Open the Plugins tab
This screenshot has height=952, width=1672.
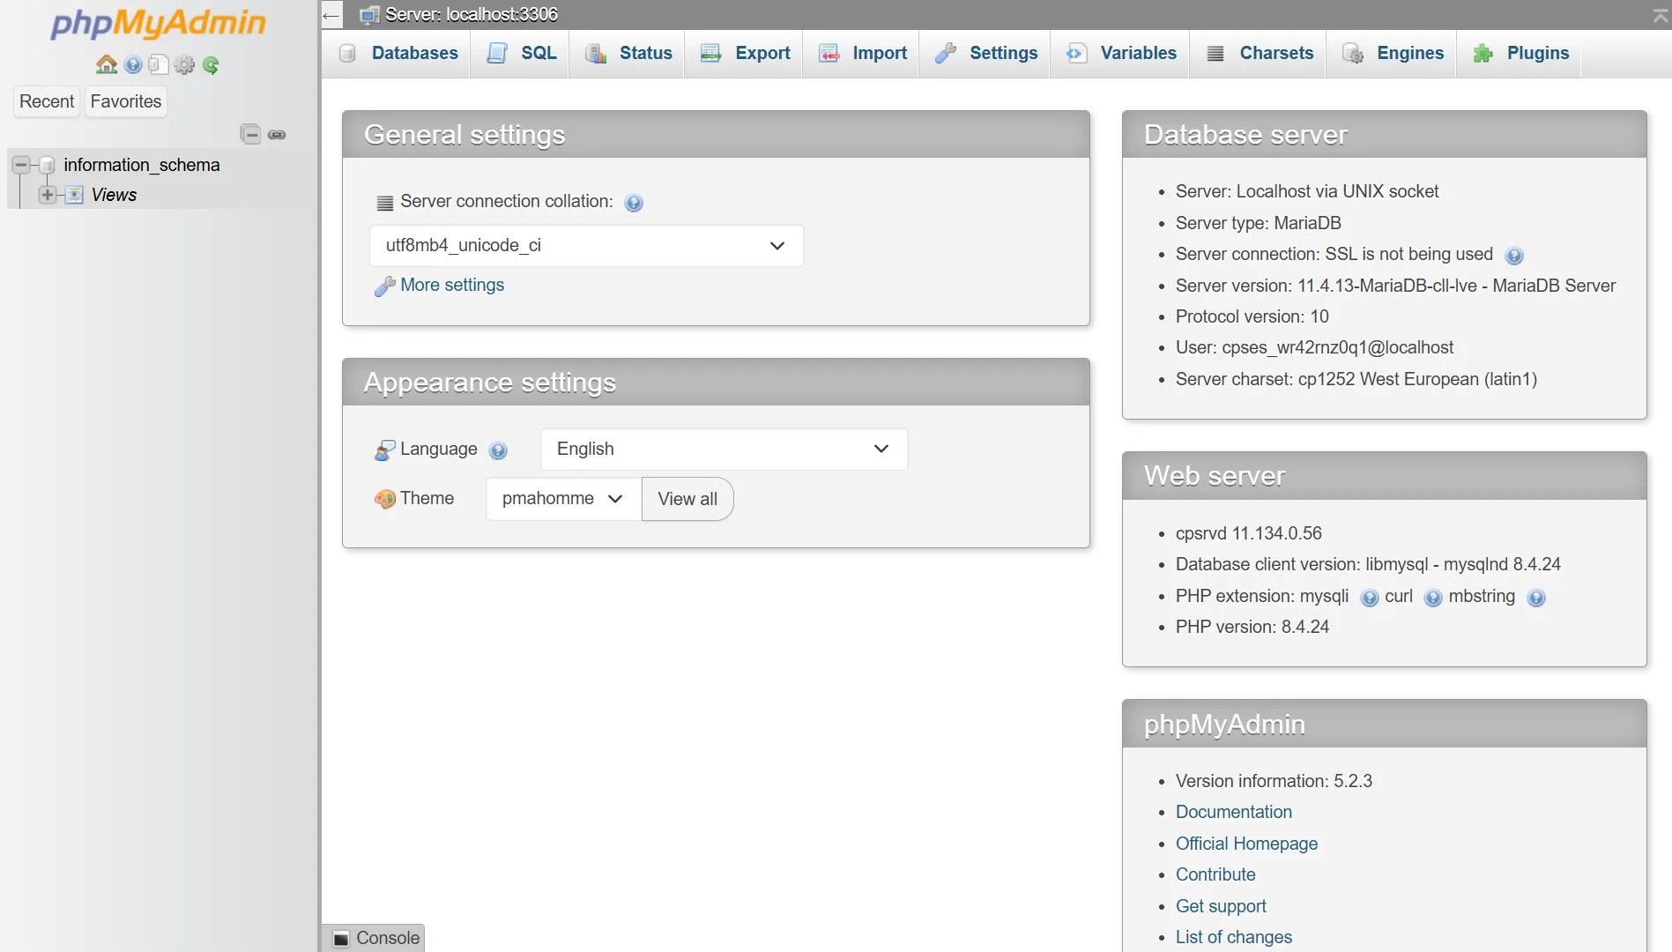[x=1520, y=53]
